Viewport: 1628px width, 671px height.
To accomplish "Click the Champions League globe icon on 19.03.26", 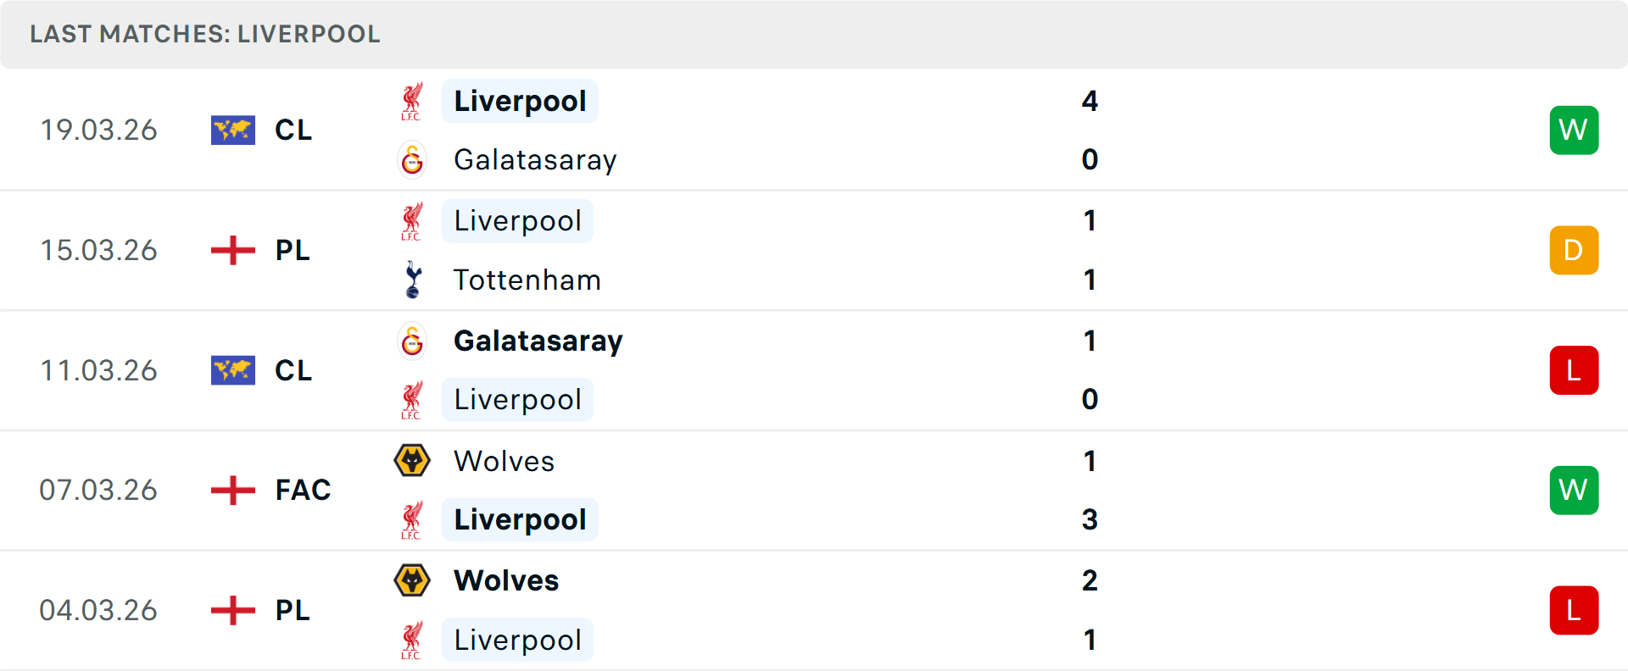I will coord(232,130).
